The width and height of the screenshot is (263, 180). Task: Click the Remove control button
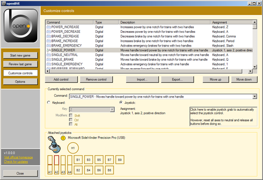coord(96,80)
